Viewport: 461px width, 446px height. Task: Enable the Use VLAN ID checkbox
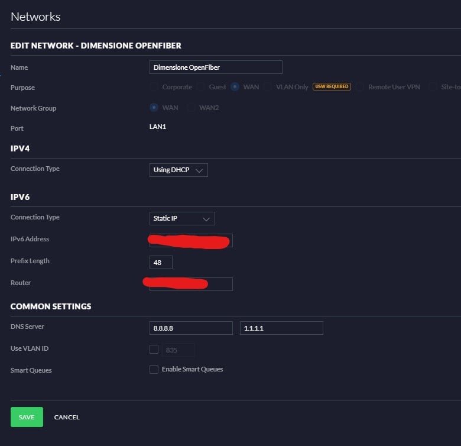(x=154, y=349)
